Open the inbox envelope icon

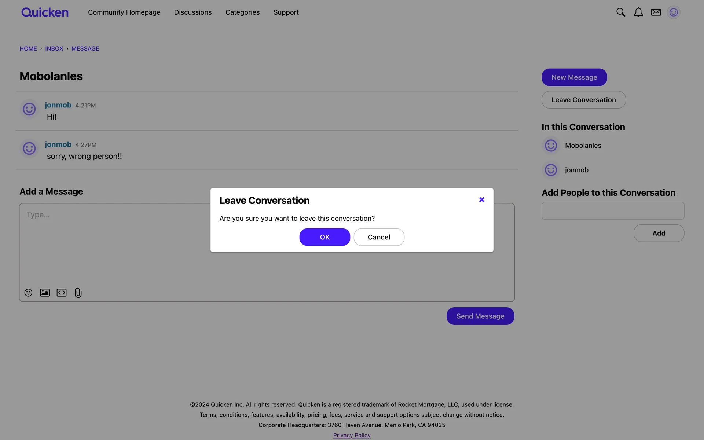(x=656, y=12)
